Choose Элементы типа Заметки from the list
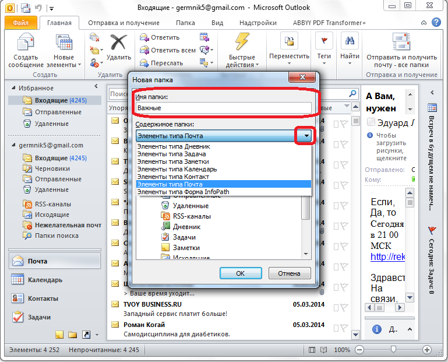This screenshot has width=448, height=362. pyautogui.click(x=224, y=161)
